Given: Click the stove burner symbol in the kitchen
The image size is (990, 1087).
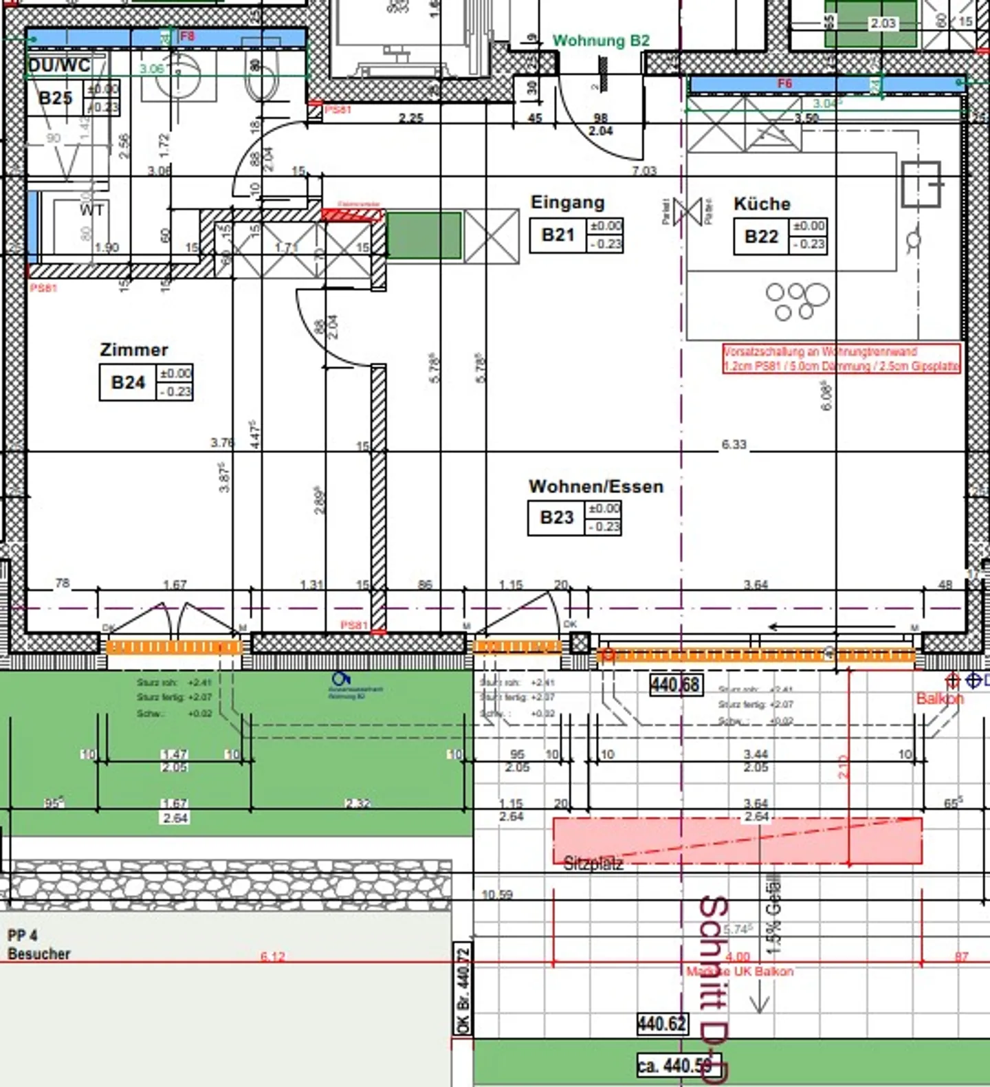Looking at the screenshot, I should (x=797, y=301).
